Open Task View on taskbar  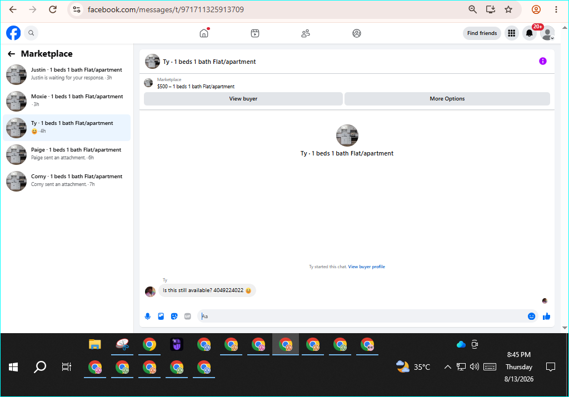(67, 367)
